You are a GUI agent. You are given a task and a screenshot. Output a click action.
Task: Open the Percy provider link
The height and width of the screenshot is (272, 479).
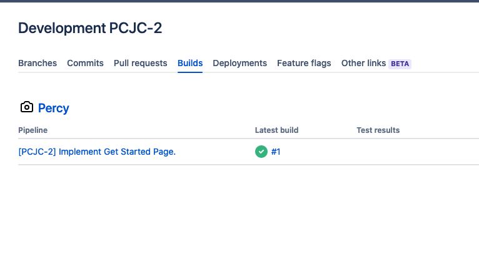pyautogui.click(x=54, y=108)
